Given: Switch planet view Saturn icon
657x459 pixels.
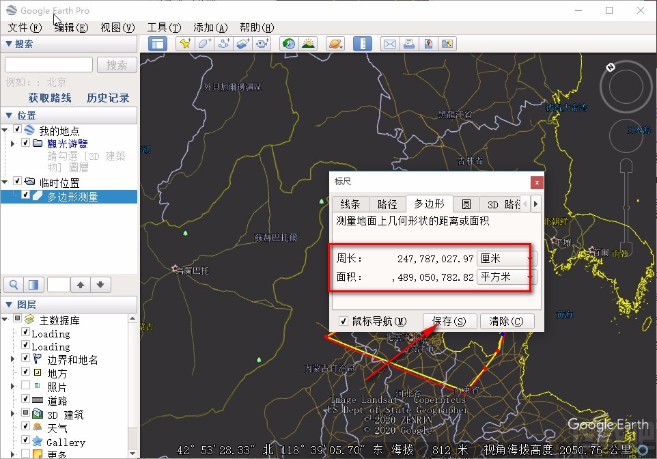Looking at the screenshot, I should 335,44.
